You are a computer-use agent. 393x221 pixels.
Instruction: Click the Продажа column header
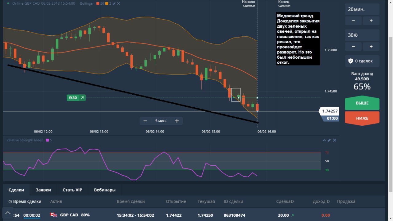[x=346, y=202]
